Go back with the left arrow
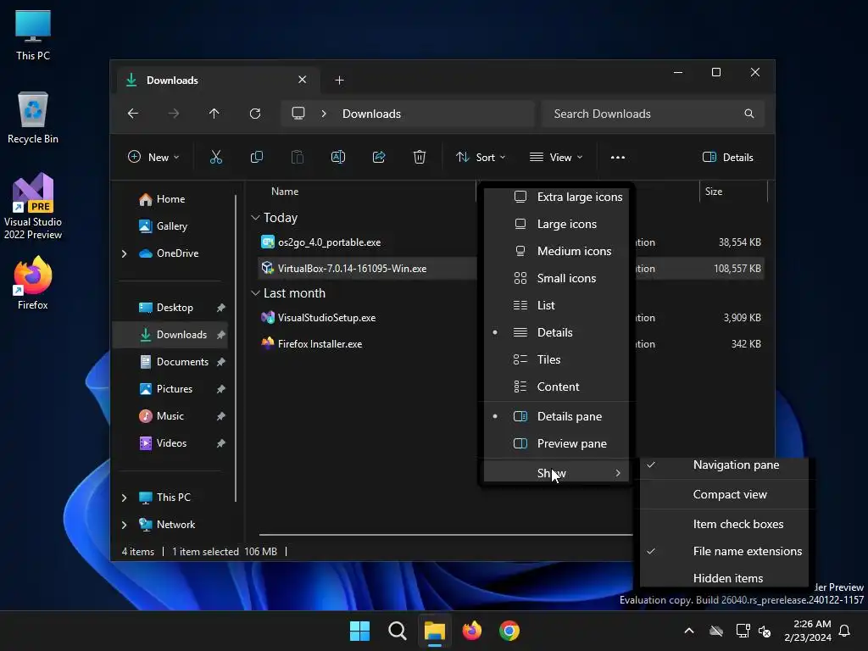Viewport: 868px width, 651px height. tap(133, 114)
